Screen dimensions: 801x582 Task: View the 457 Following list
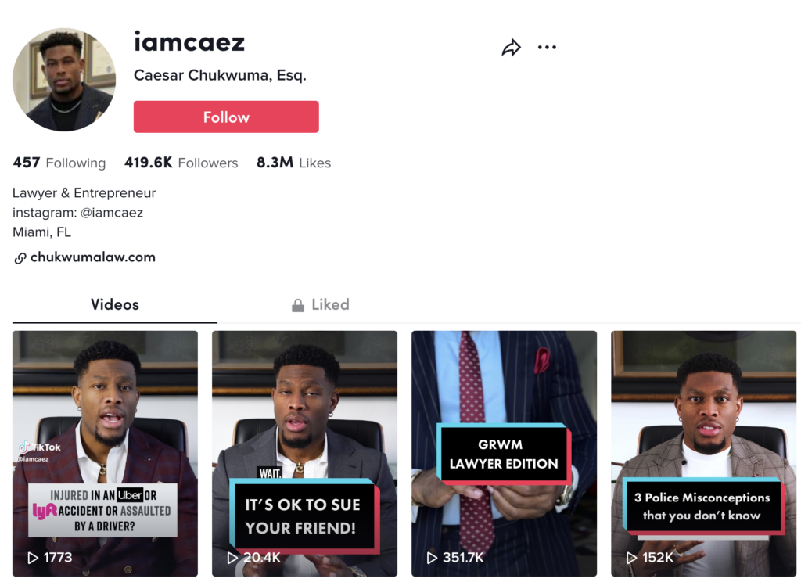point(59,163)
